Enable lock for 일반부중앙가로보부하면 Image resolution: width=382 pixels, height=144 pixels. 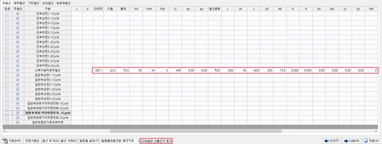[x=7, y=122]
